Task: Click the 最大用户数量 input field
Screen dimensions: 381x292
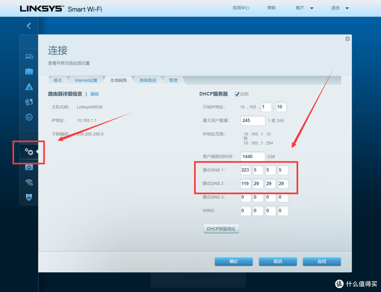Action: coord(253,121)
